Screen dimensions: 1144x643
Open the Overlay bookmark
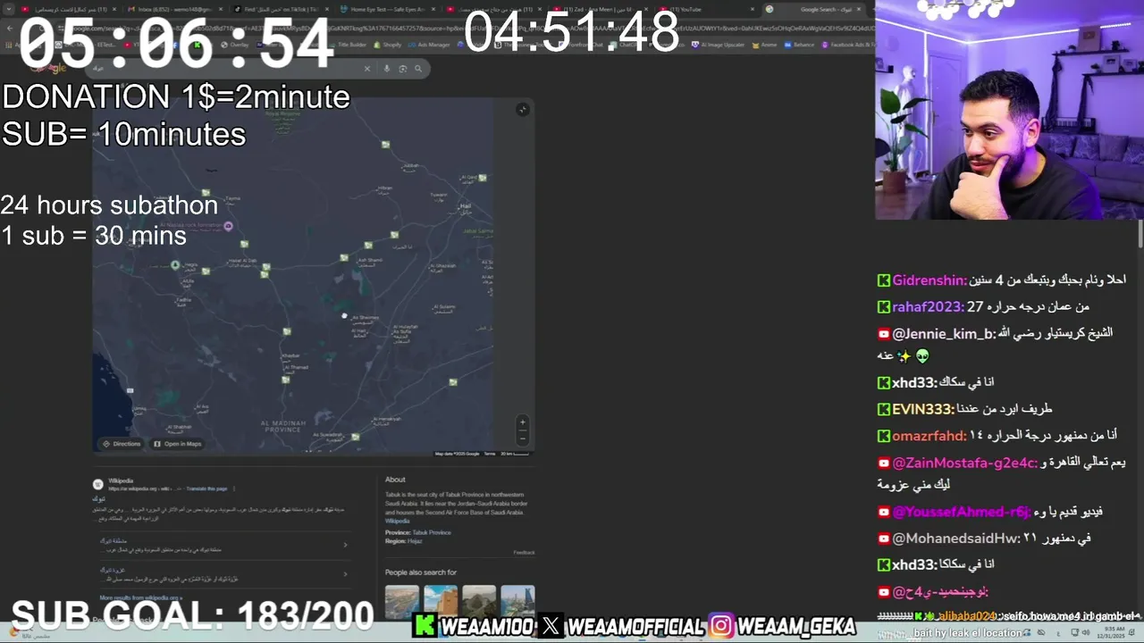(235, 44)
